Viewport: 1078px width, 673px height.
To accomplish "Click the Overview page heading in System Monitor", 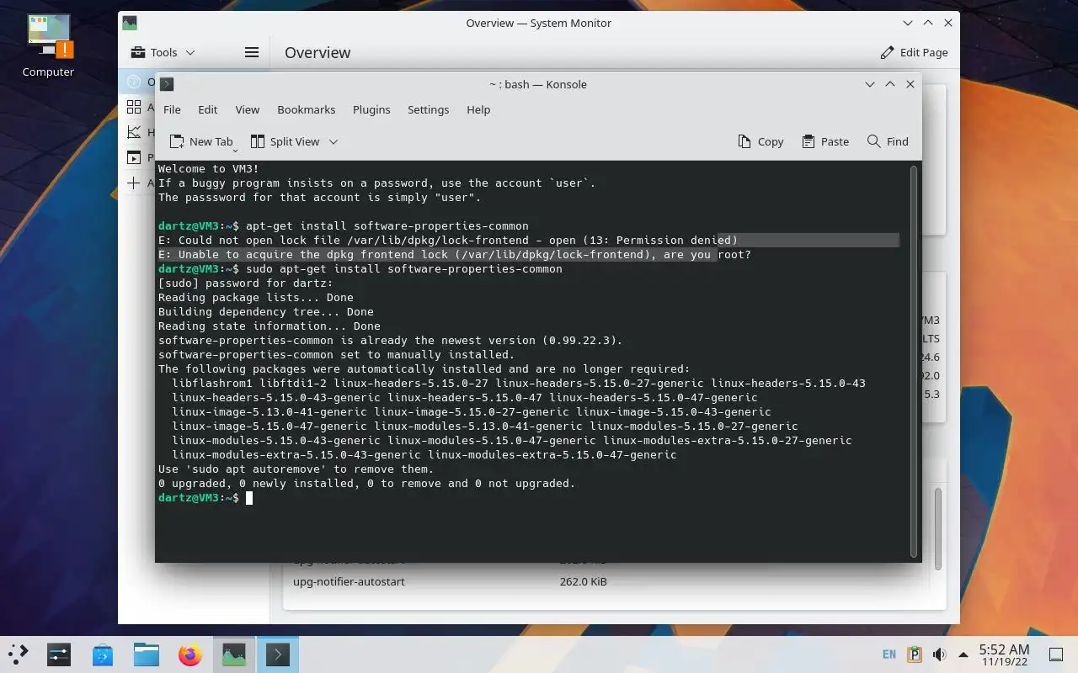I will (x=318, y=52).
